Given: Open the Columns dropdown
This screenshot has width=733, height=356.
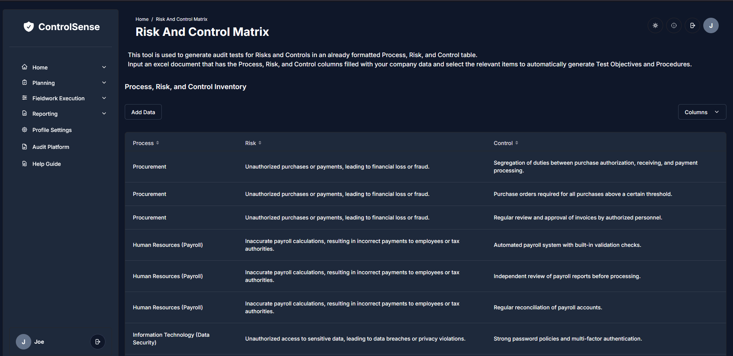Looking at the screenshot, I should [x=702, y=112].
